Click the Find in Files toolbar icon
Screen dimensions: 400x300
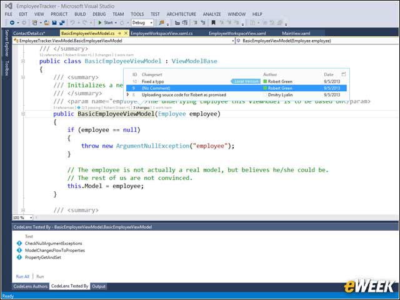click(161, 22)
